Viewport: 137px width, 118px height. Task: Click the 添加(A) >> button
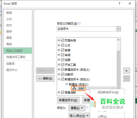pyautogui.click(x=45, y=71)
